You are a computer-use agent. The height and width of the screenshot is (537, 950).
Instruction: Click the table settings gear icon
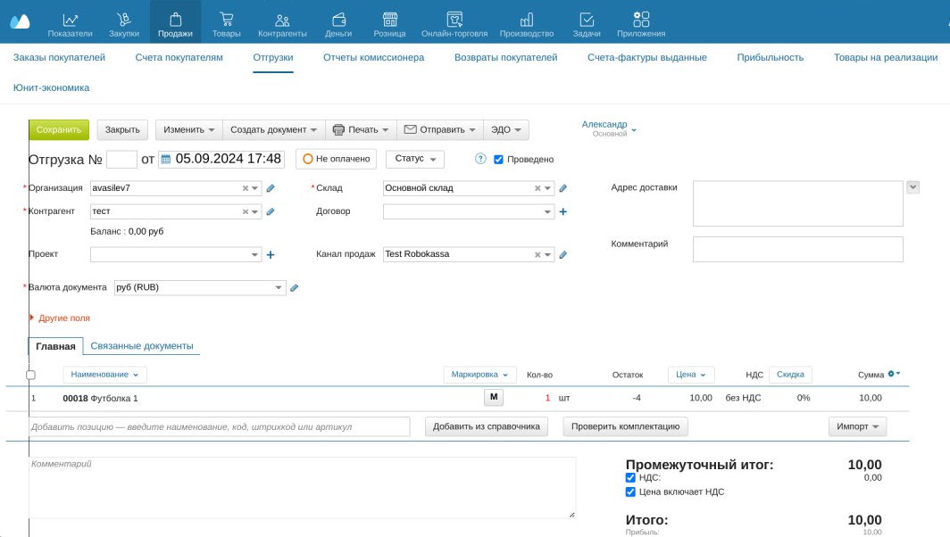pos(892,375)
